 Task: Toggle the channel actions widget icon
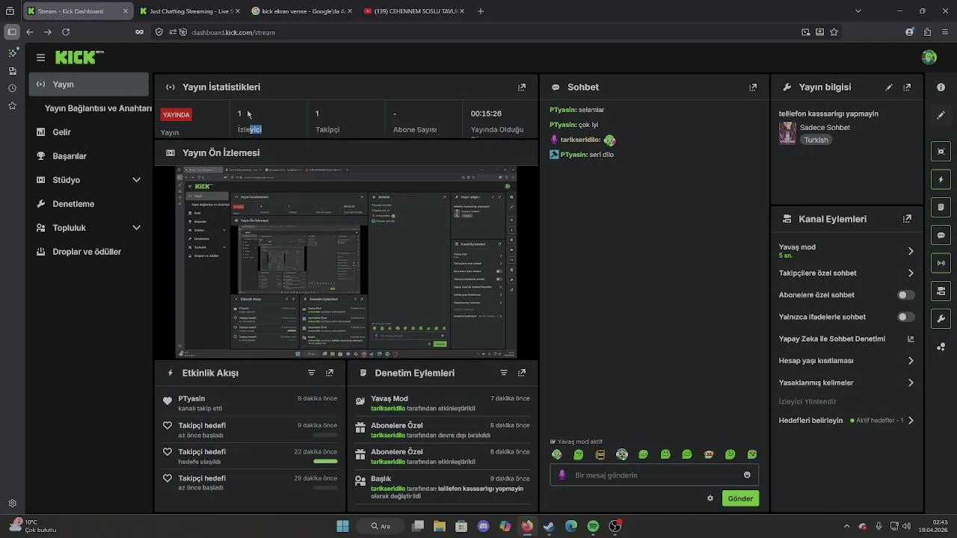(941, 291)
